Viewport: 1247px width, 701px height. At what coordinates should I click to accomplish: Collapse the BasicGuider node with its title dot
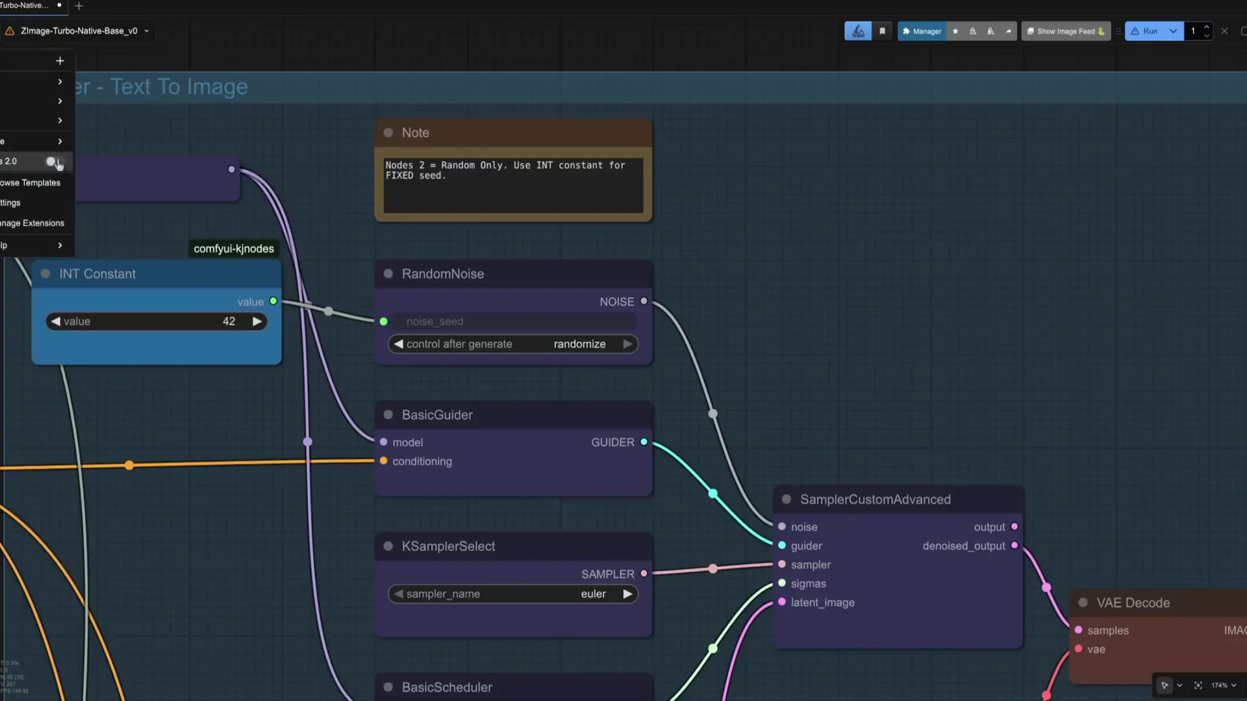(x=388, y=415)
